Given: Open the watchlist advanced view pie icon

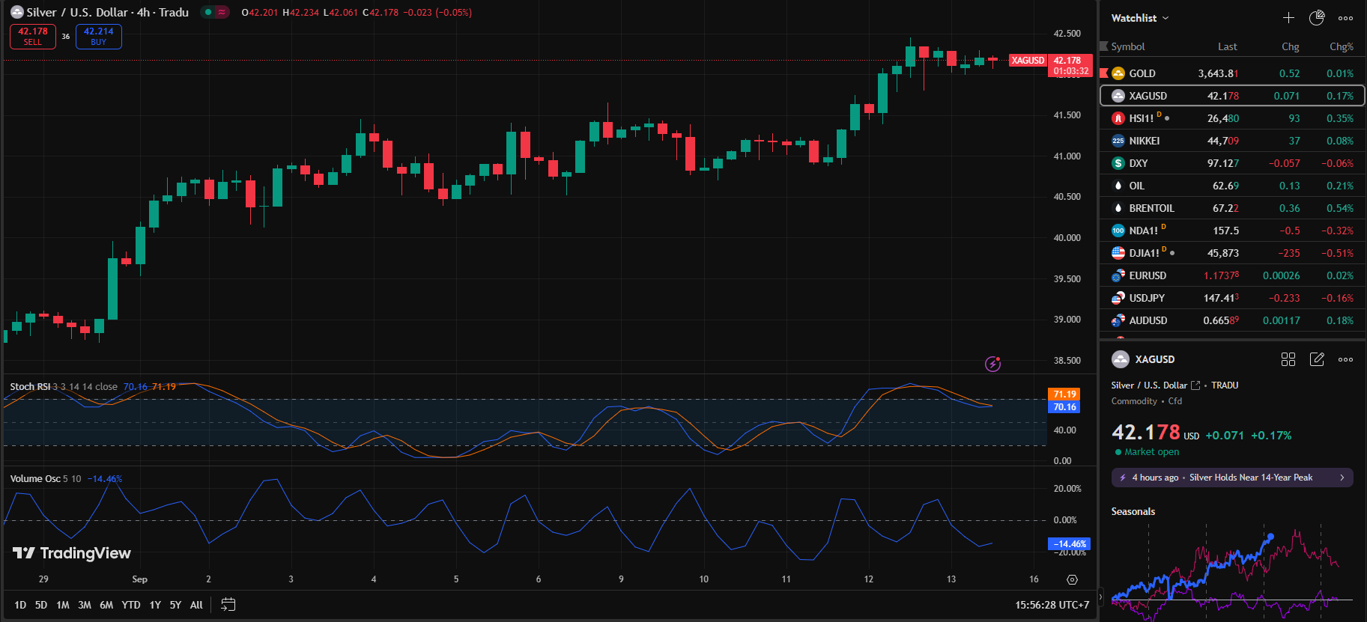Looking at the screenshot, I should 1316,18.
